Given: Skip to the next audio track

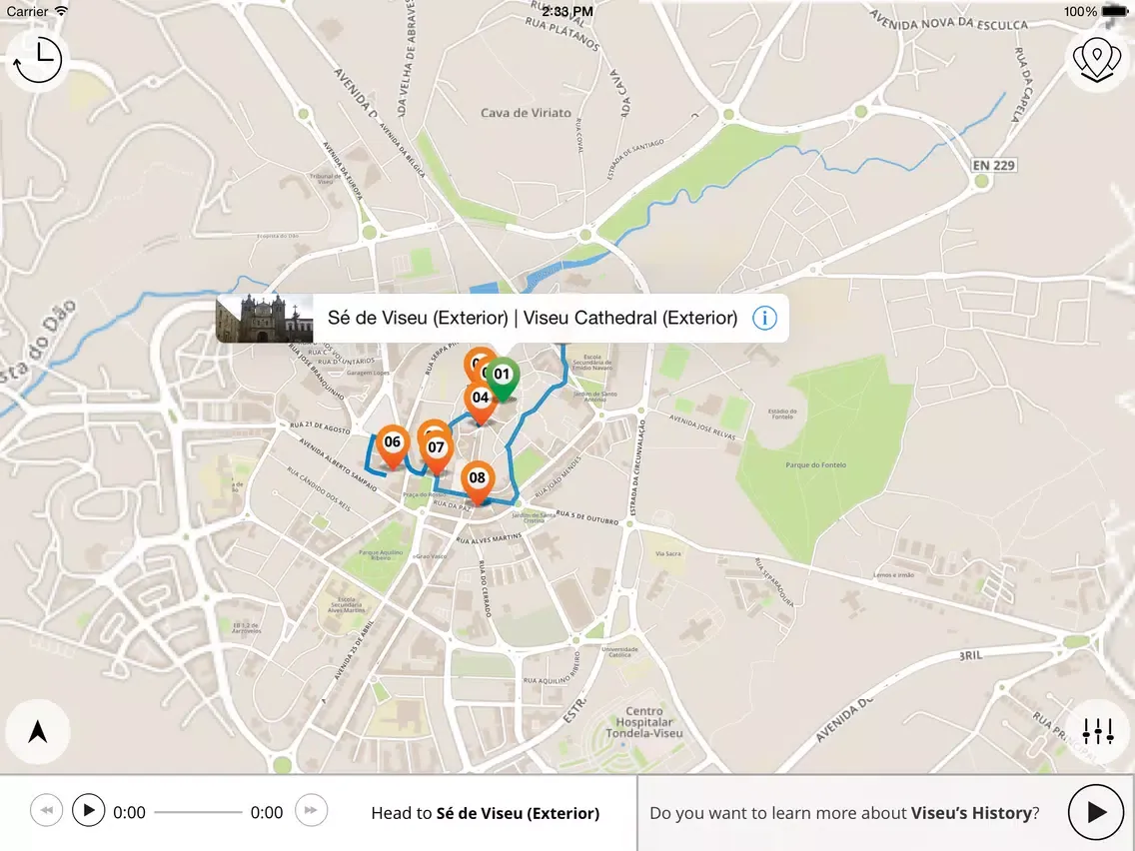Looking at the screenshot, I should 311,811.
